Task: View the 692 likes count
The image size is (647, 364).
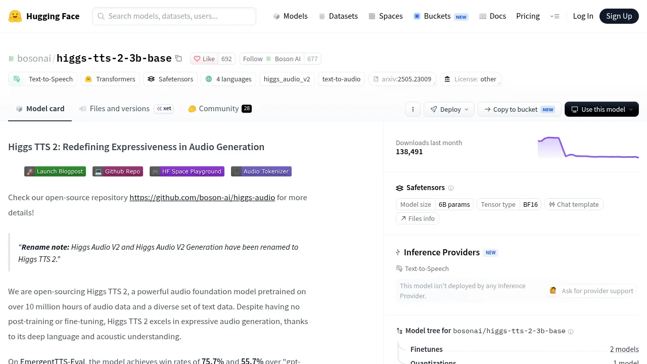Action: click(x=226, y=59)
